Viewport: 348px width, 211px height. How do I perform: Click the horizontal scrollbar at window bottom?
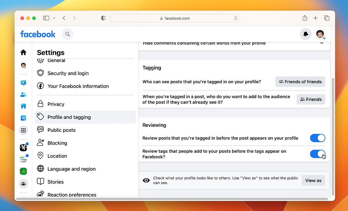(172, 199)
